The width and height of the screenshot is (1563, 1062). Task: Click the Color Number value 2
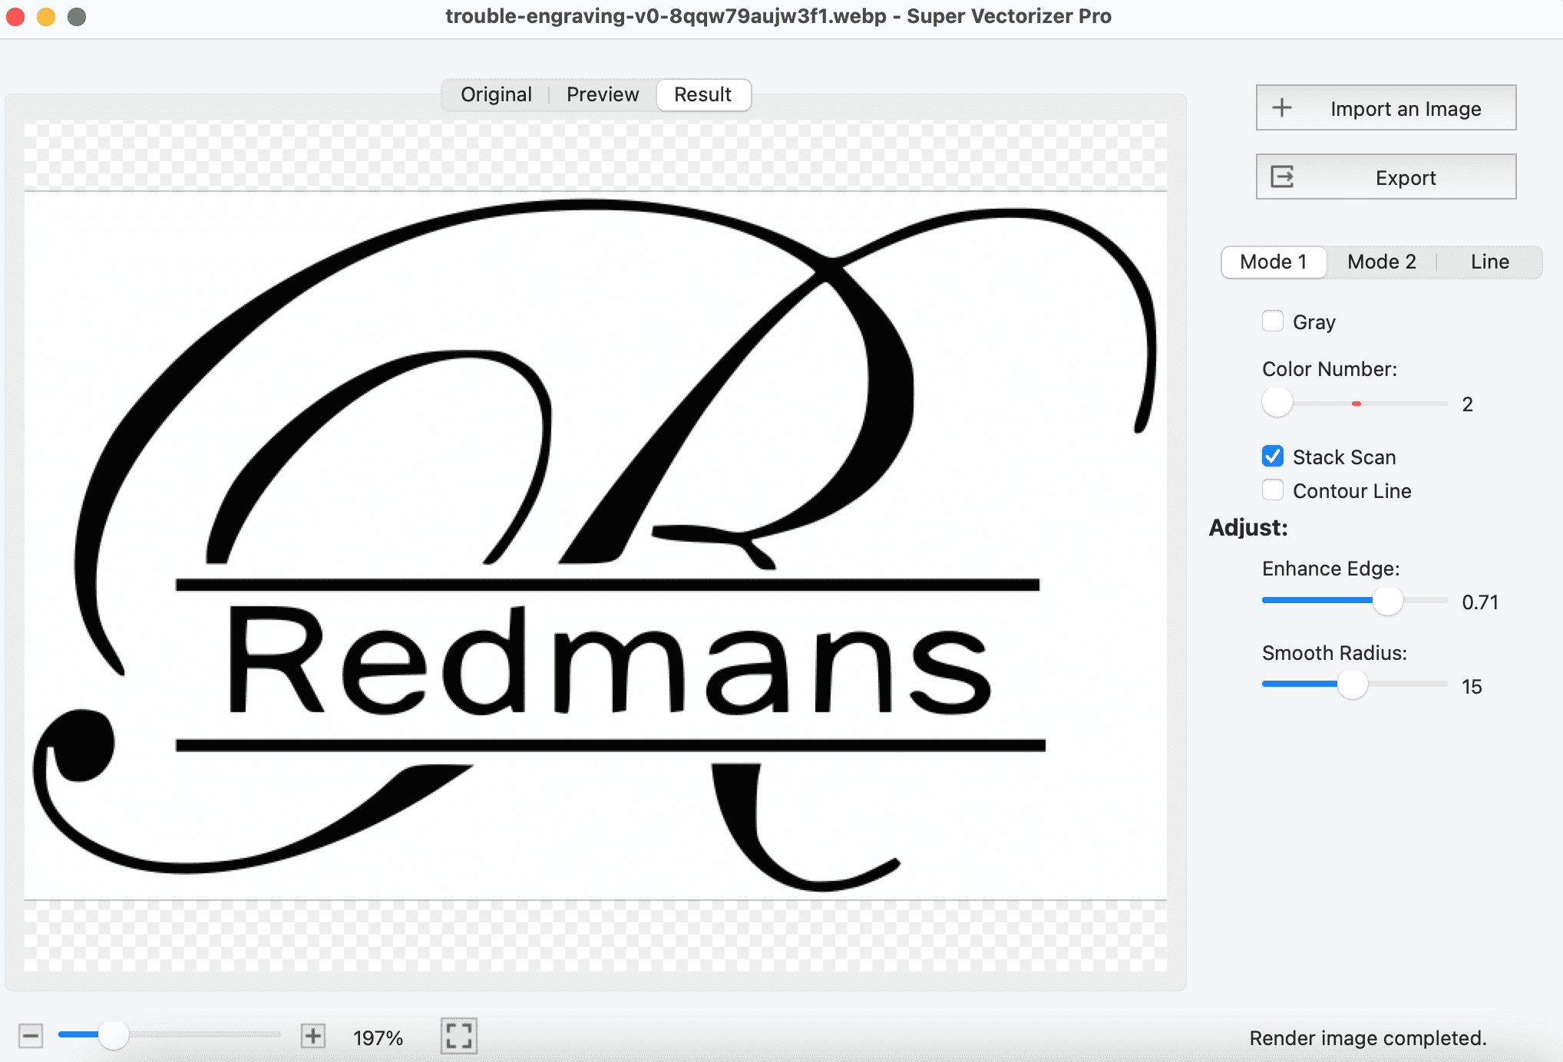(x=1467, y=404)
